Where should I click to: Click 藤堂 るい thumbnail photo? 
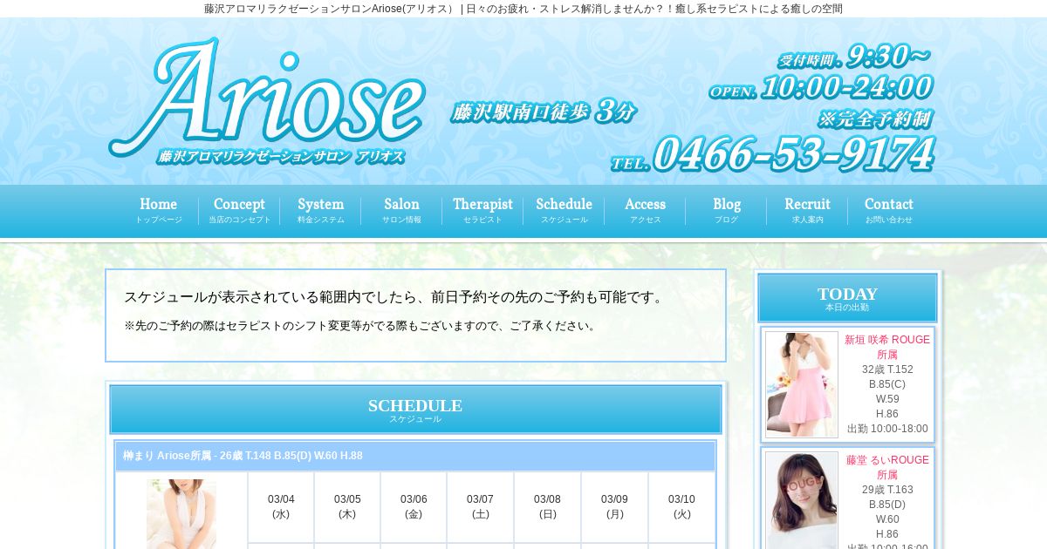click(802, 500)
